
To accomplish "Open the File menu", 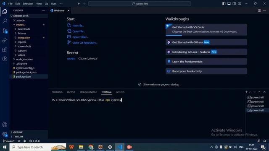I will [x=10, y=4].
